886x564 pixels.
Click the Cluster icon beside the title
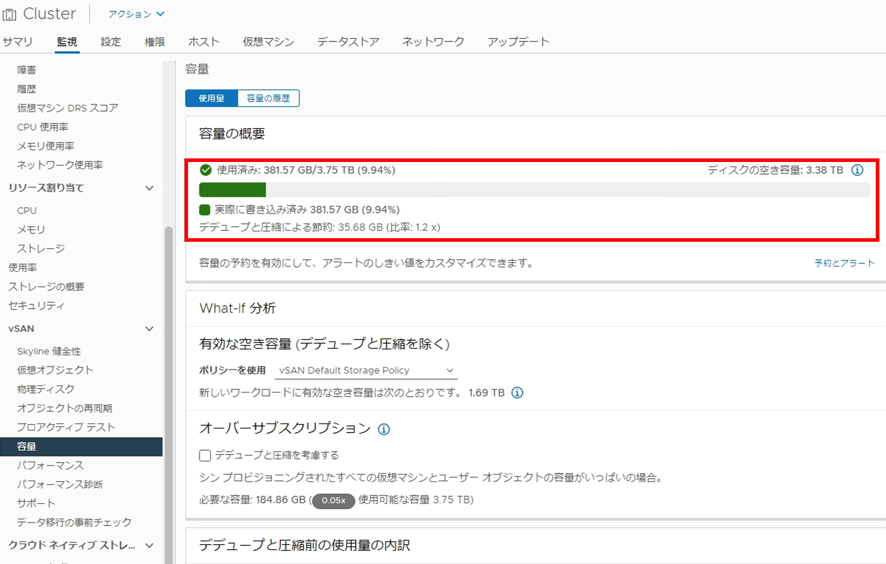click(x=10, y=14)
